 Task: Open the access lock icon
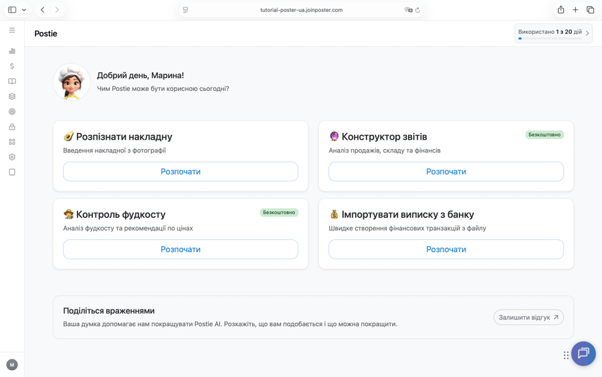pyautogui.click(x=12, y=126)
